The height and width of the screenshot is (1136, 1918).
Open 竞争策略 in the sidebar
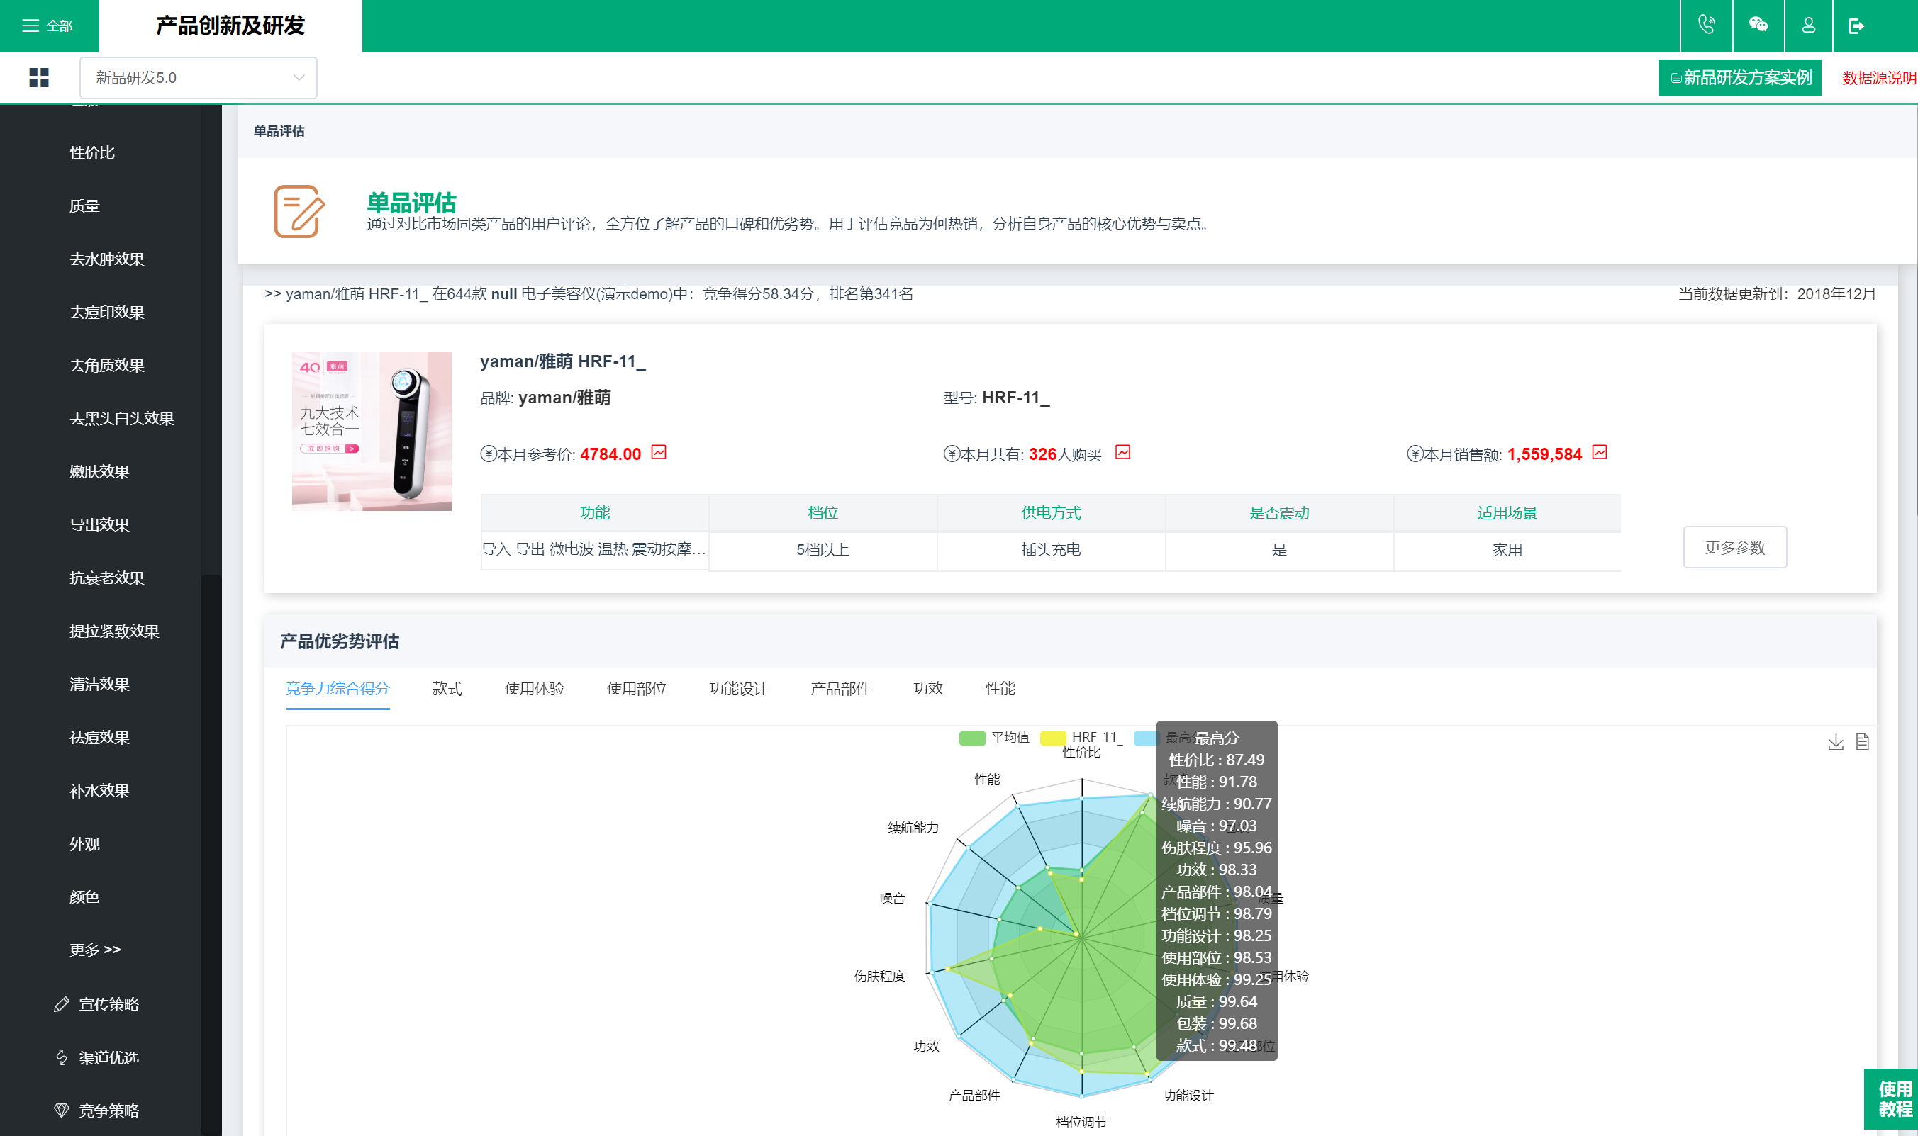coord(108,1110)
